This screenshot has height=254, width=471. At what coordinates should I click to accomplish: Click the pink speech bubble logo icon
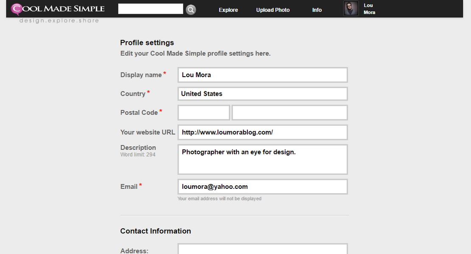click(x=17, y=8)
